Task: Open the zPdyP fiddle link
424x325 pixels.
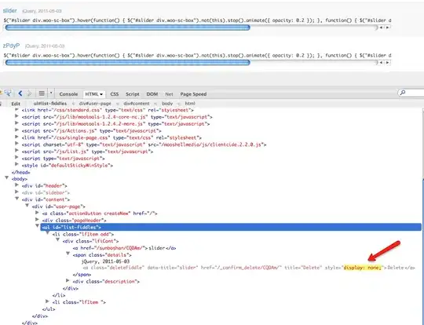Action: click(x=11, y=46)
